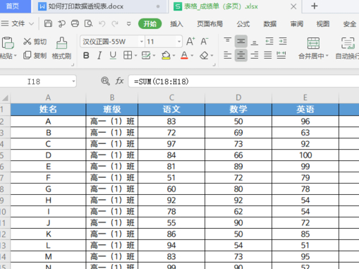
Task: Click the Redo arrow
Action: [x=115, y=23]
